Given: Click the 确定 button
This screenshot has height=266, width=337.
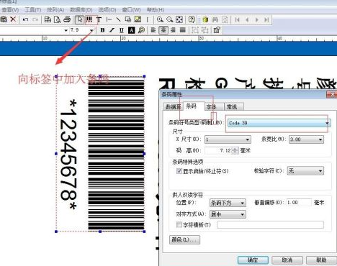Looking at the screenshot, I should [x=253, y=260].
